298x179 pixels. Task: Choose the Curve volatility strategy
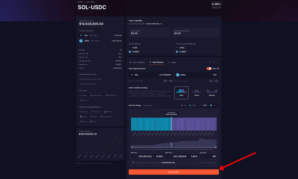tap(197, 93)
